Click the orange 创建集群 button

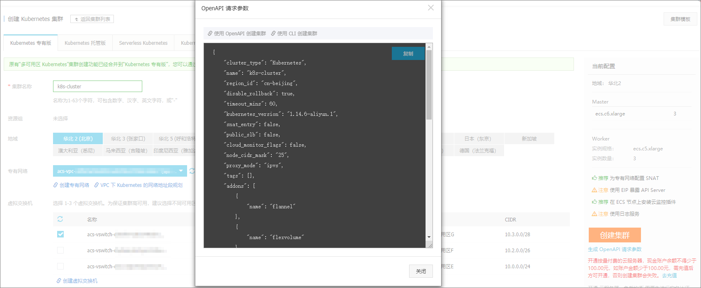pyautogui.click(x=615, y=235)
